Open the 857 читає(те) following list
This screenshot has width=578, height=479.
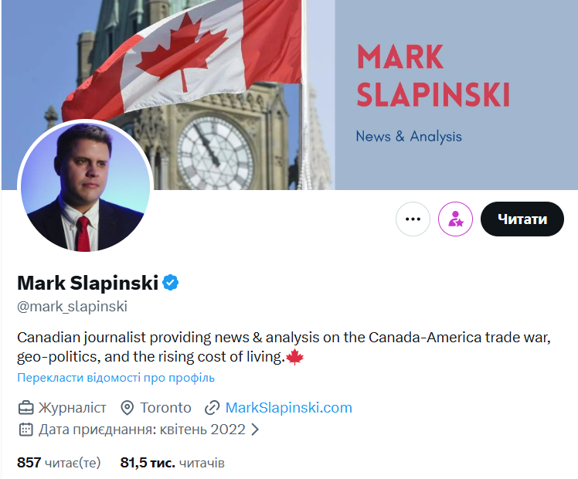[x=59, y=463]
